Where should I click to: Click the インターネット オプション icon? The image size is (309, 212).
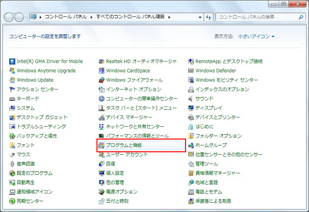(101, 90)
